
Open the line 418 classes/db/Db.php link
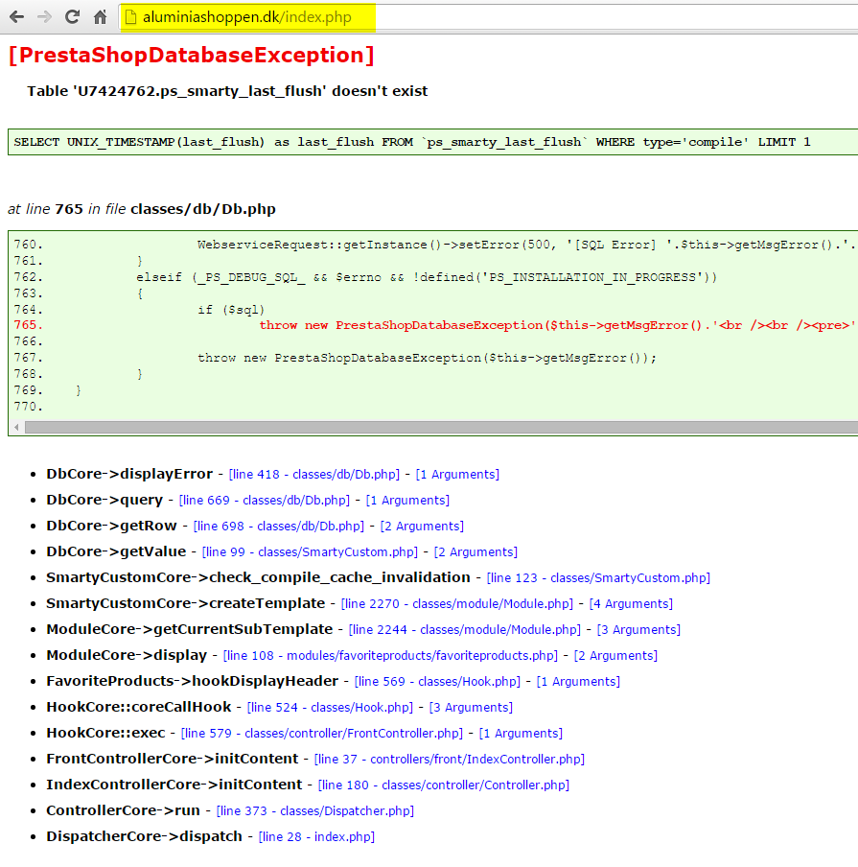(x=314, y=475)
